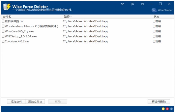Maximize the Wise Force Deleter window
The width and height of the screenshot is (175, 112).
160,4
